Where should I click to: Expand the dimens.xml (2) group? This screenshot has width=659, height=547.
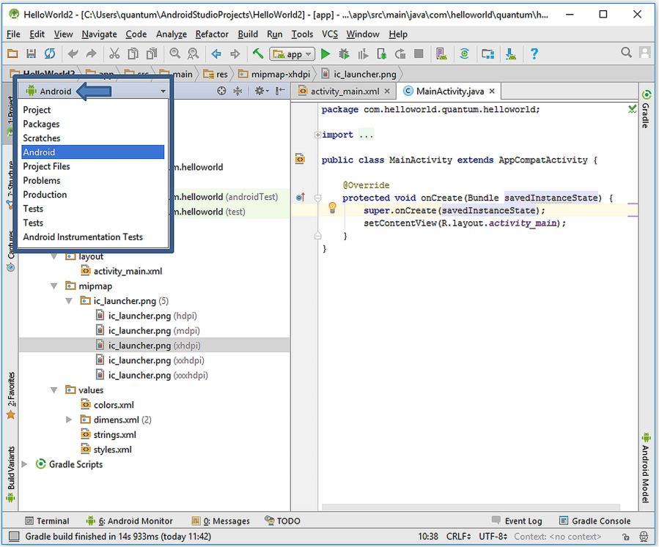point(69,420)
